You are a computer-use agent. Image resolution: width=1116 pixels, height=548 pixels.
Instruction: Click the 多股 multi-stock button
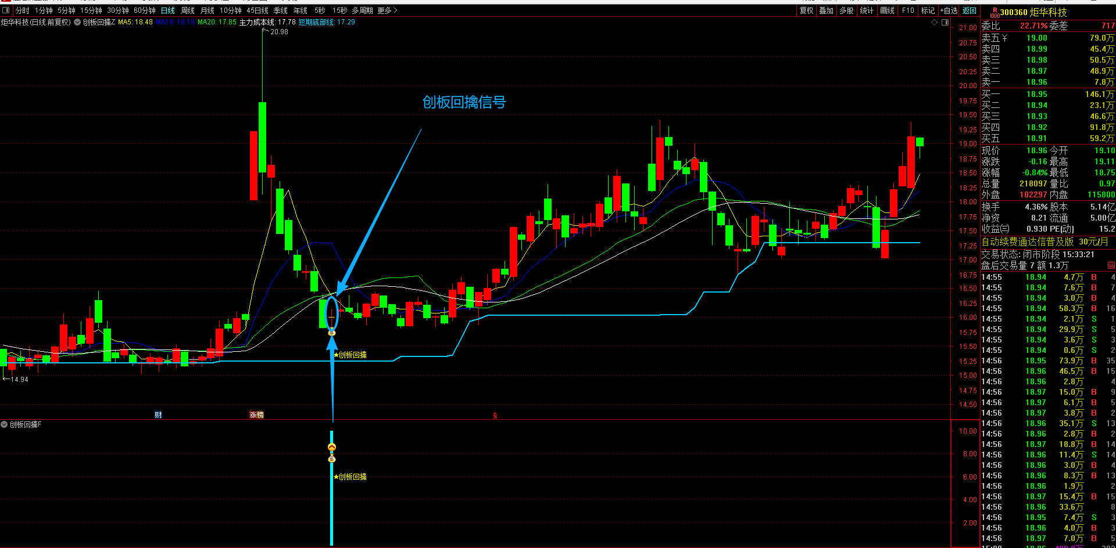[847, 10]
